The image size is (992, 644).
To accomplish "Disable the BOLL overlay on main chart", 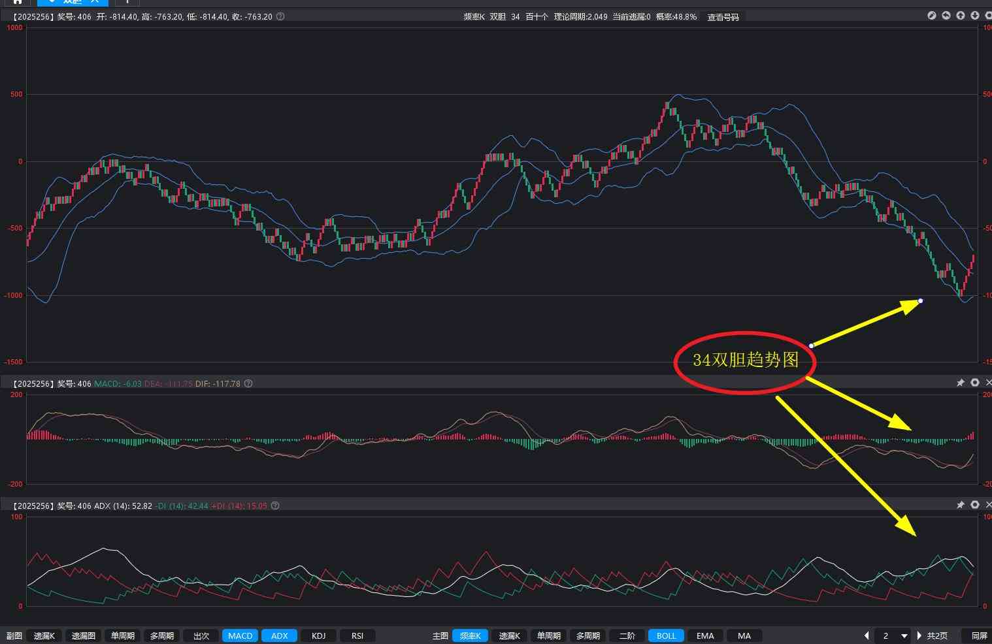I will point(666,636).
